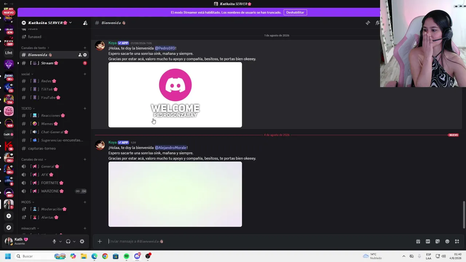466x262 pixels.
Task: Click the plus attach button beside message box
Action: 99,241
